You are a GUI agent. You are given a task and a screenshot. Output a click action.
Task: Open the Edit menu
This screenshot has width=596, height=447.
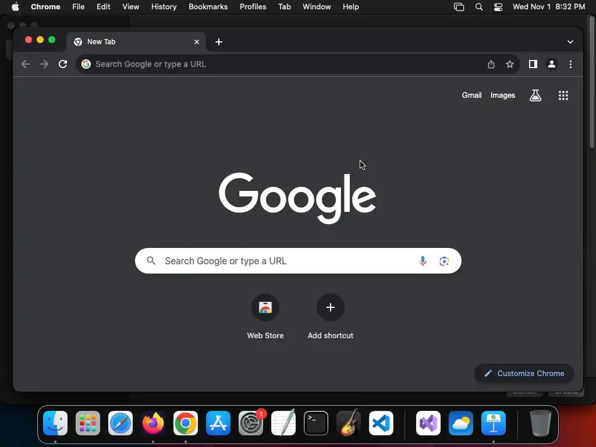[104, 7]
